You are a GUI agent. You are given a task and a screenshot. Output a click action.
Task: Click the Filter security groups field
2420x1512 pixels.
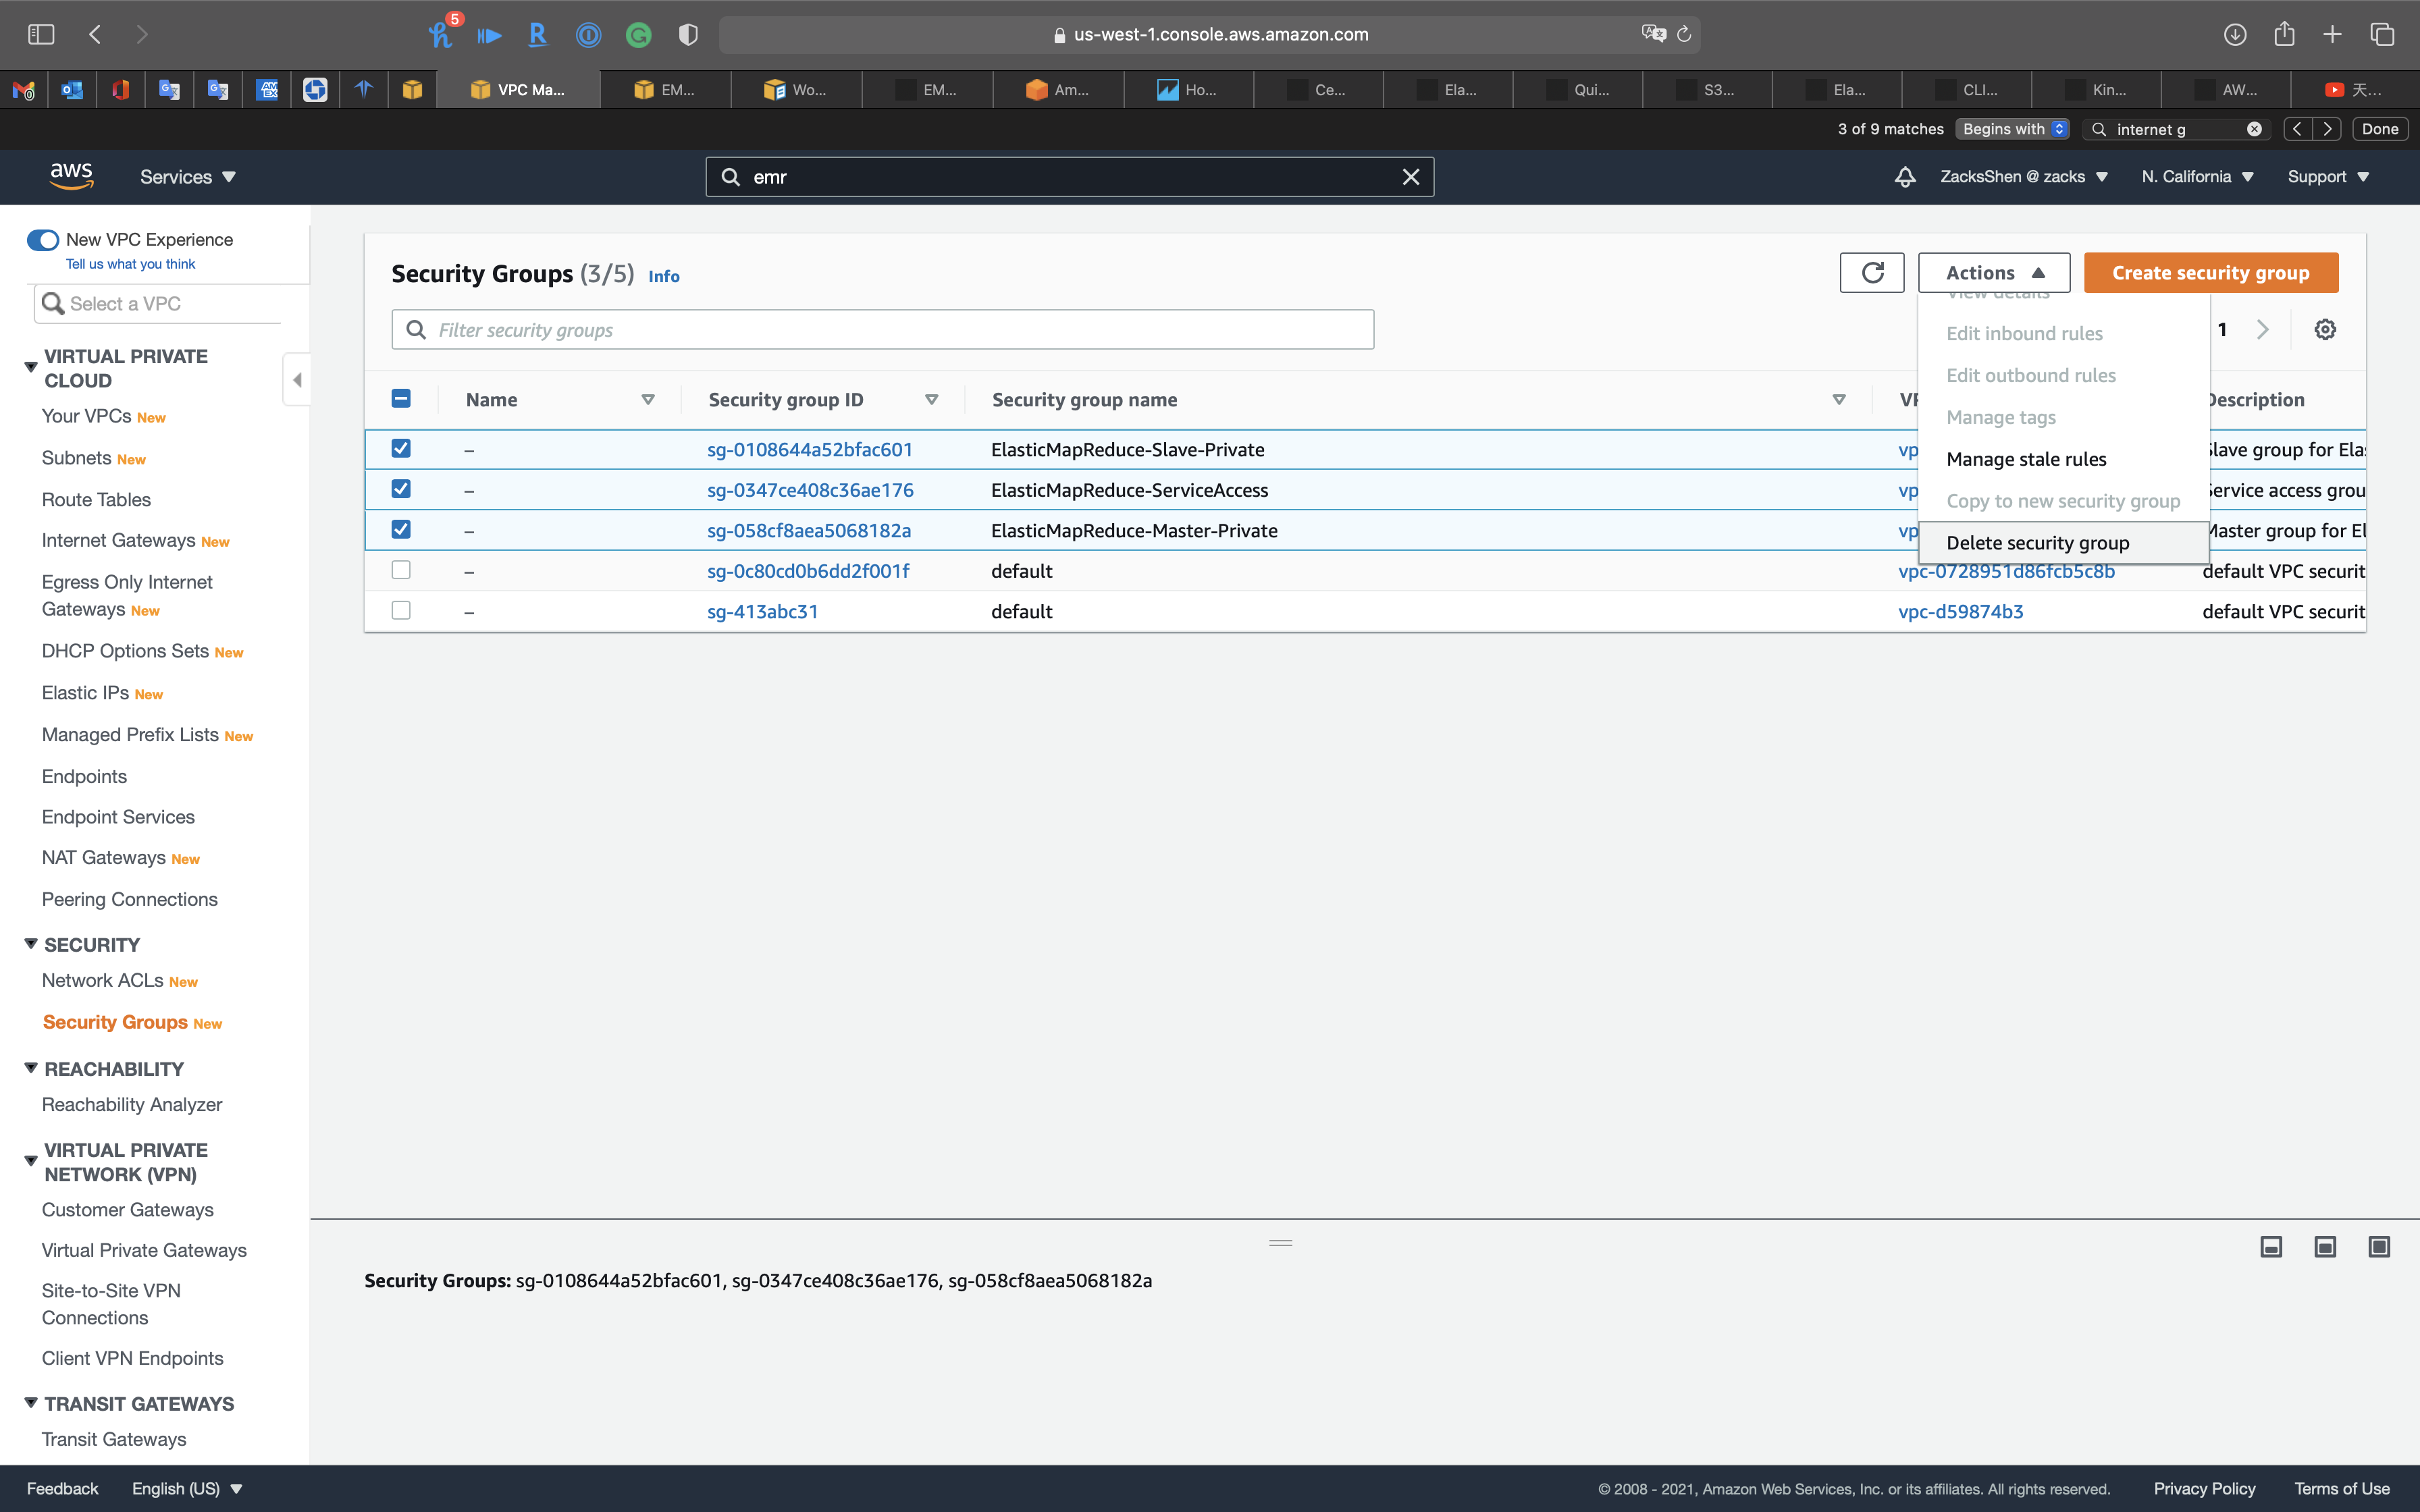(x=882, y=330)
